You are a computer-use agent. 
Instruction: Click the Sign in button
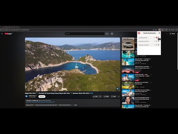click(172, 33)
